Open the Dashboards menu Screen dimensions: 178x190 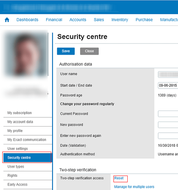pos(27,20)
